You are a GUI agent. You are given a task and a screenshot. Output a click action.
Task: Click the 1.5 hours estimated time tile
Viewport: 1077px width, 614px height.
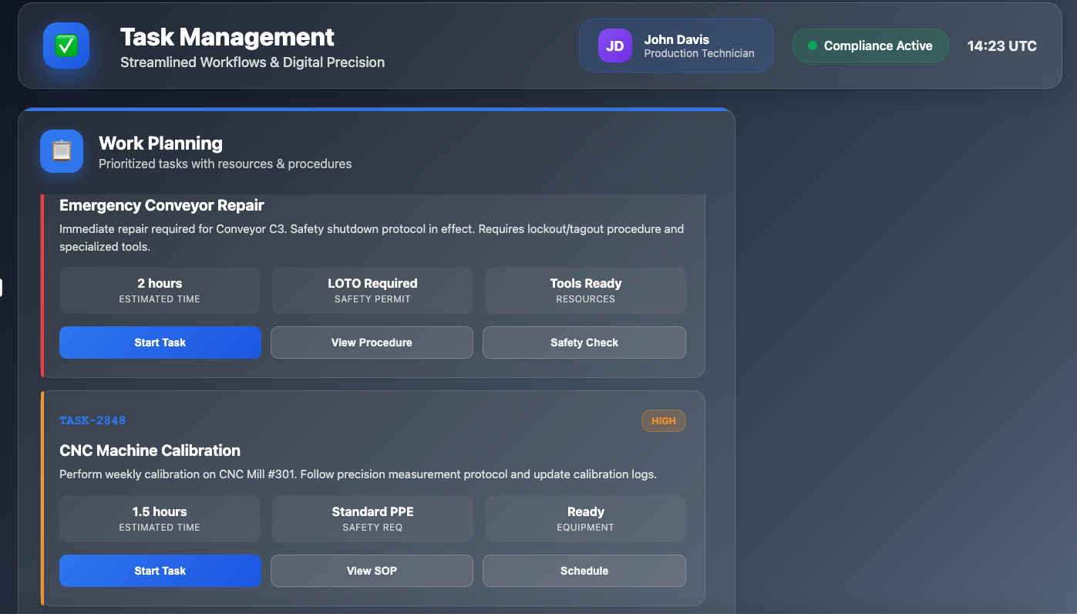pos(160,518)
